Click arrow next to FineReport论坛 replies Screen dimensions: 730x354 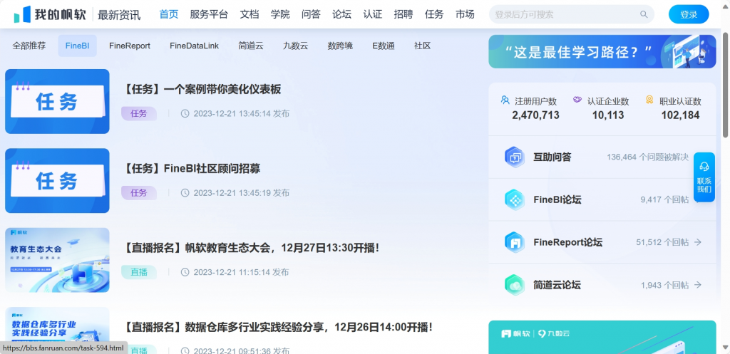point(697,242)
